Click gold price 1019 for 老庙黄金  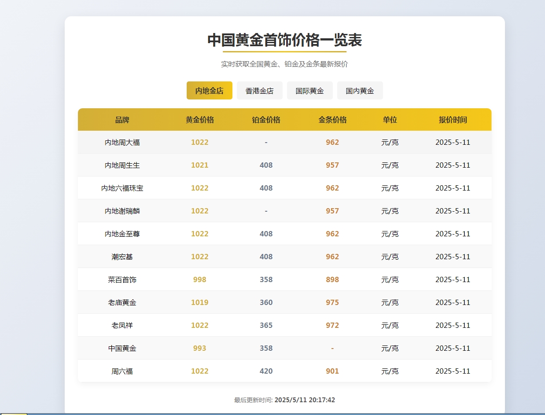coord(200,303)
